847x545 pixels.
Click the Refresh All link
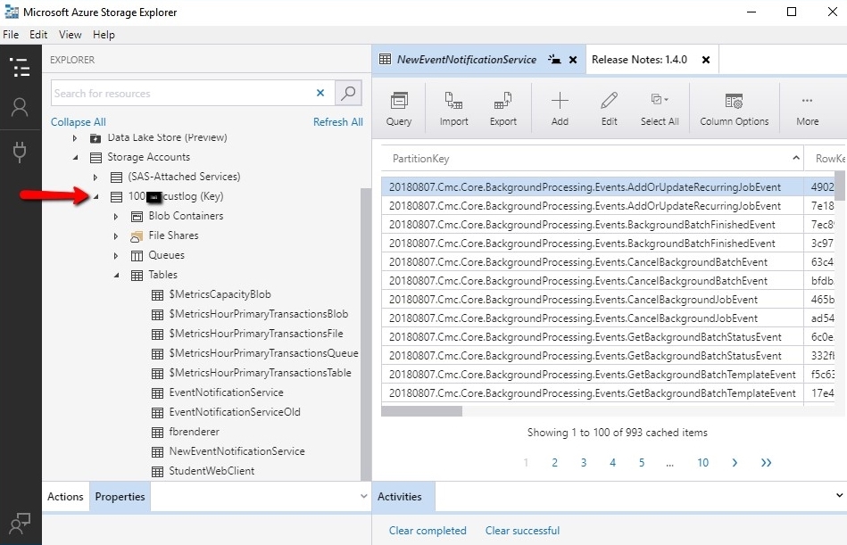[x=337, y=121]
